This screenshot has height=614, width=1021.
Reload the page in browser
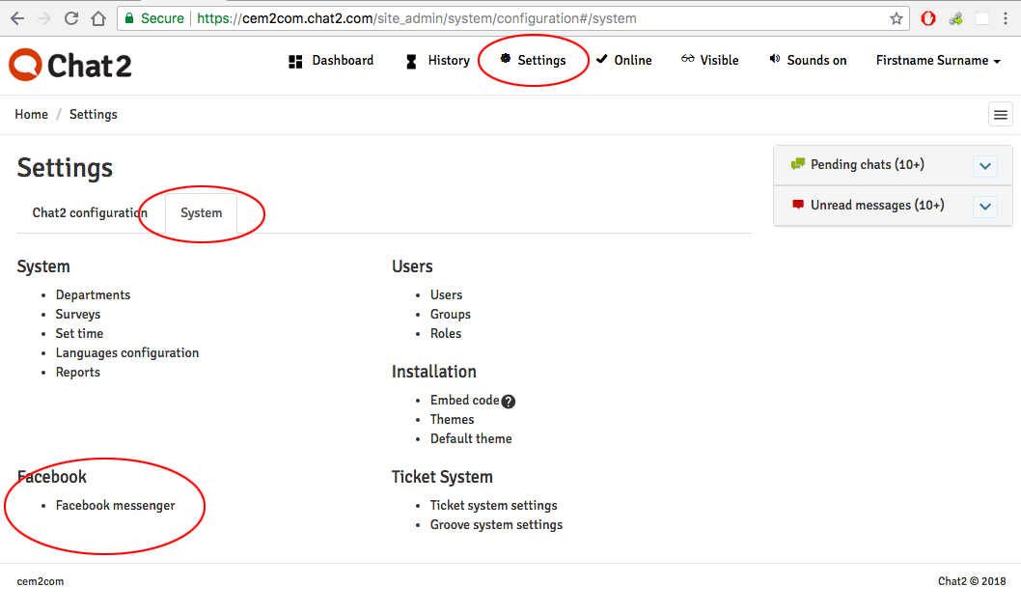tap(71, 19)
